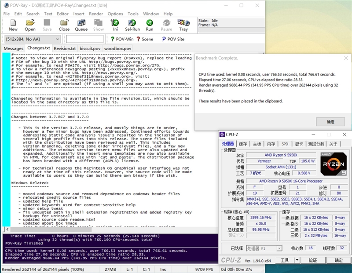This screenshot has height=273, width=352.
Task: Open the Text menu
Action: click(x=48, y=14)
